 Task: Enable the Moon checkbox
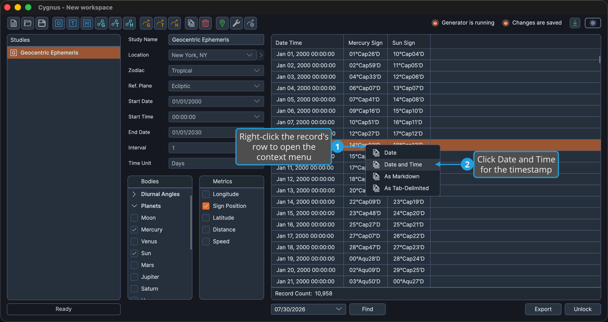134,218
